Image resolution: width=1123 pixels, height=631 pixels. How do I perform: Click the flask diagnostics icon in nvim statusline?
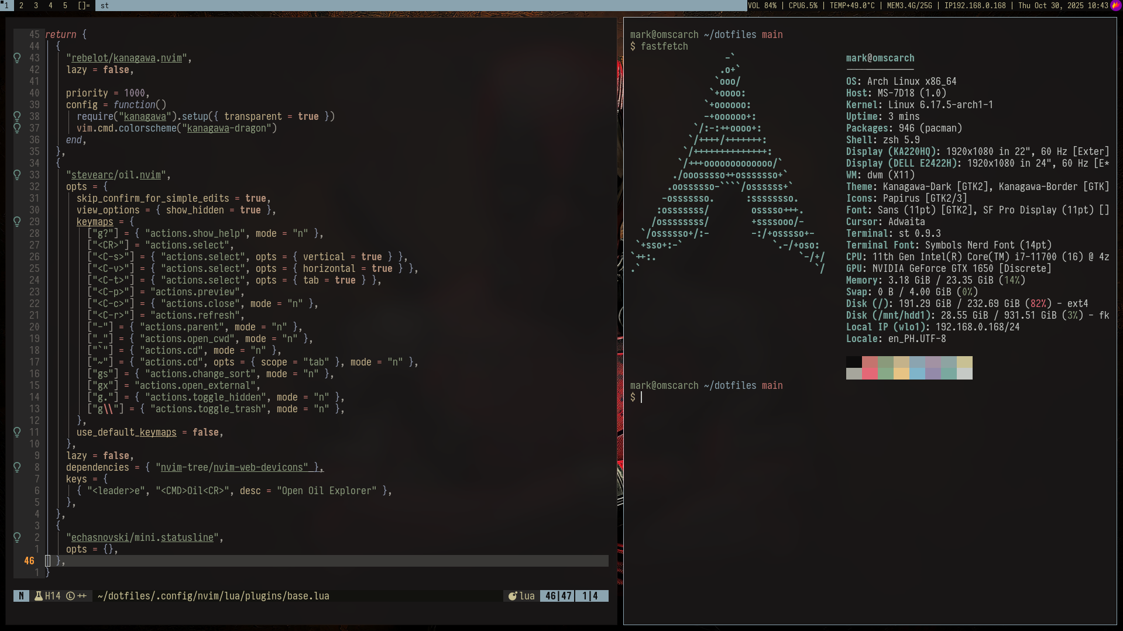tap(39, 596)
